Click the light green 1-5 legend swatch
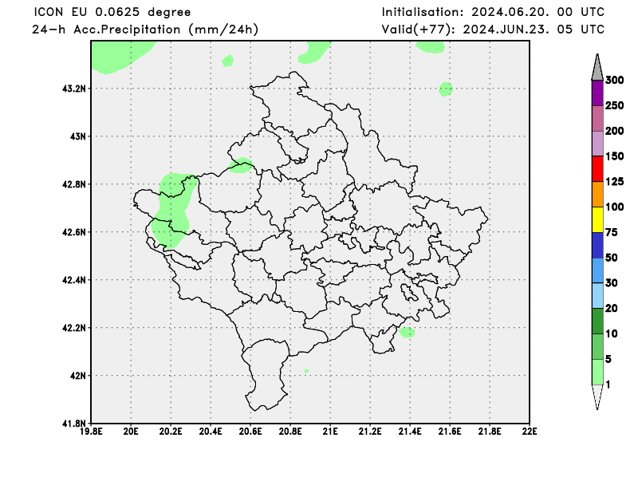Image resolution: width=638 pixels, height=493 pixels. 597,372
